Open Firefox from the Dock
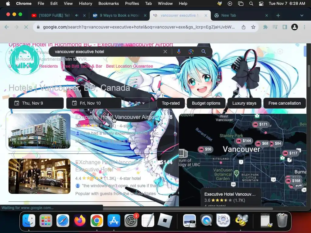This screenshot has height=233, width=311. tap(80, 221)
